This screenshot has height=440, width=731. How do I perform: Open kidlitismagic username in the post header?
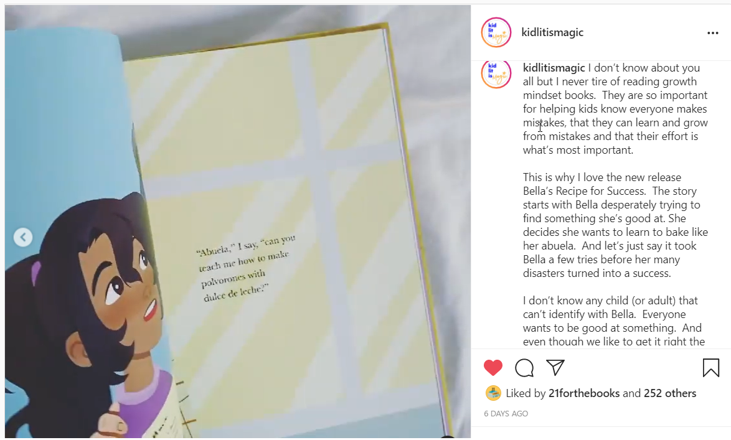click(552, 32)
